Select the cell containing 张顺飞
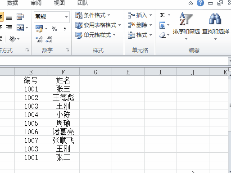Image resolution: width=231 pixels, height=173 pixels. coord(63,140)
